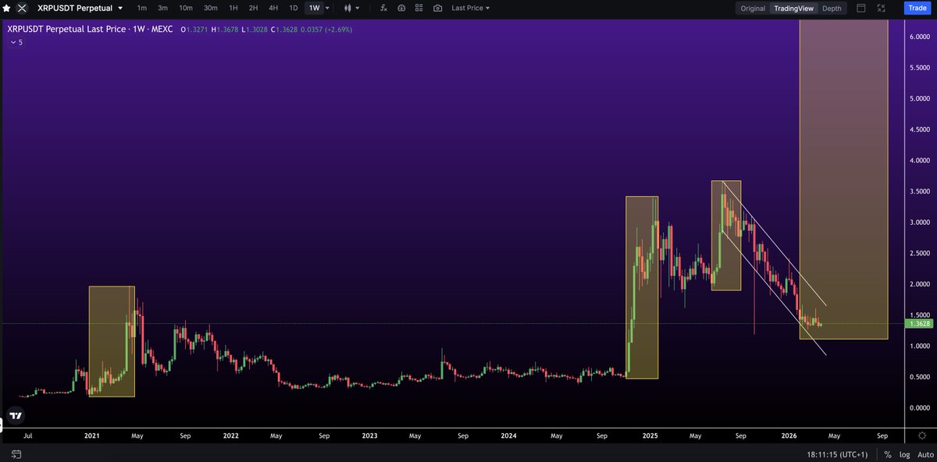The width and height of the screenshot is (937, 462).
Task: Toggle fullscreen chart mode icon
Action: tap(883, 8)
